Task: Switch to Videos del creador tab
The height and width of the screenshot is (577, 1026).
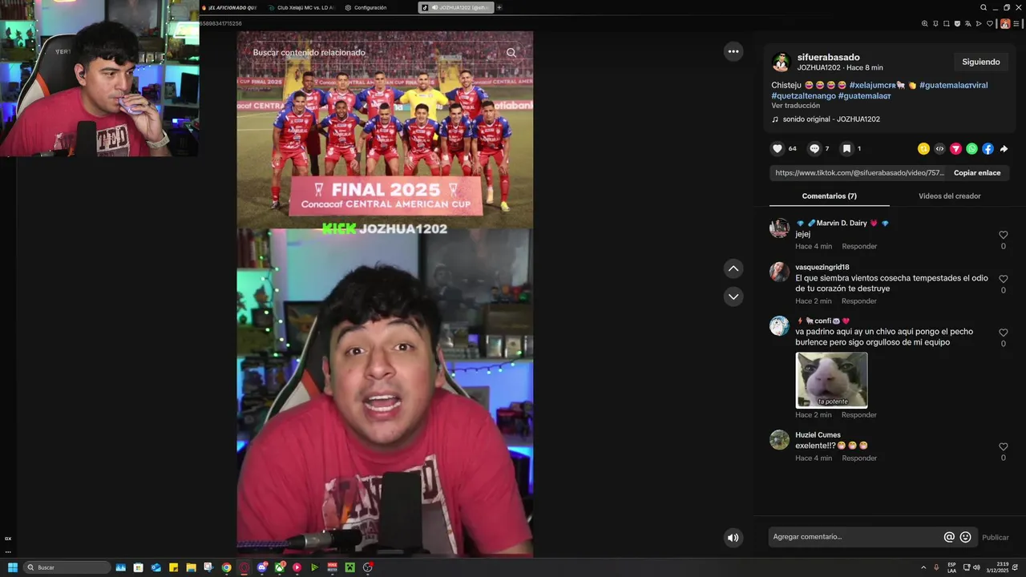Action: pos(949,196)
